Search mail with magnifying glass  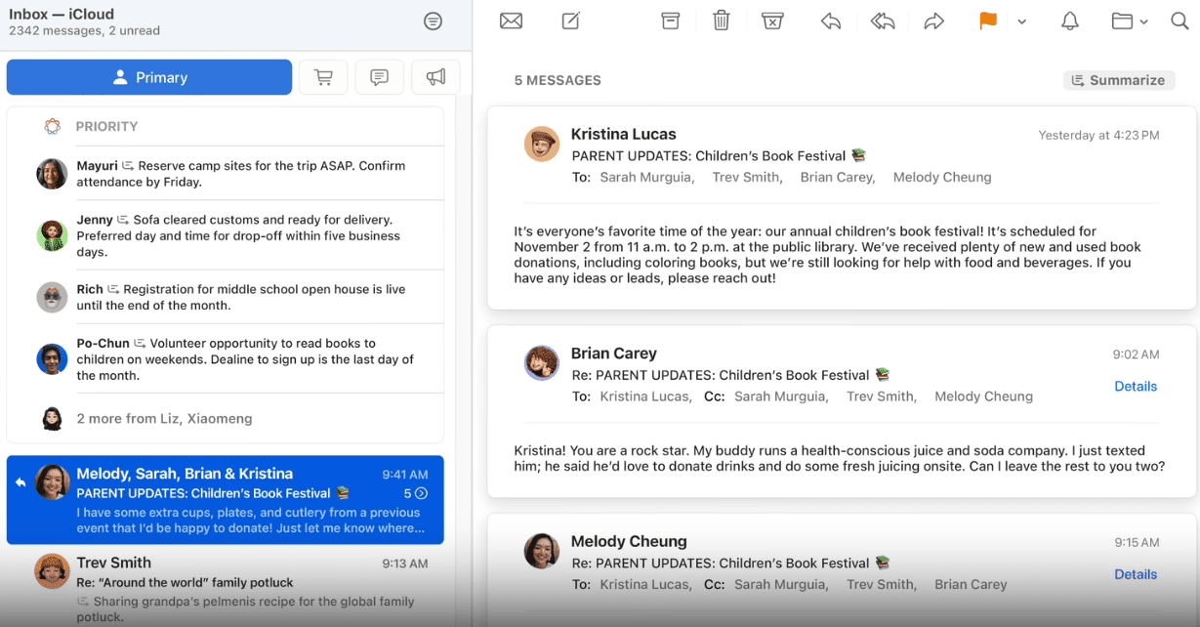pyautogui.click(x=1179, y=21)
